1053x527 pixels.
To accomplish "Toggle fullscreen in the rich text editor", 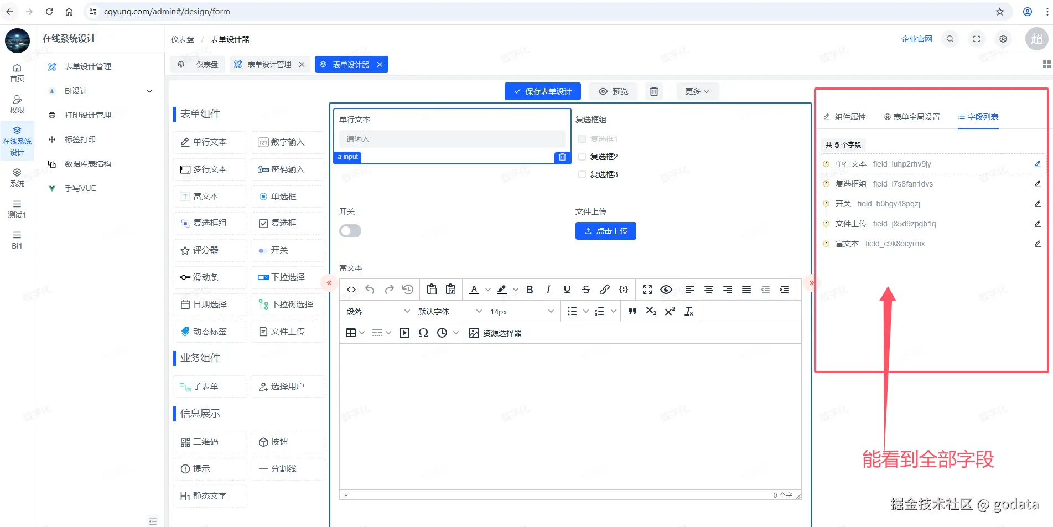I will (x=647, y=290).
